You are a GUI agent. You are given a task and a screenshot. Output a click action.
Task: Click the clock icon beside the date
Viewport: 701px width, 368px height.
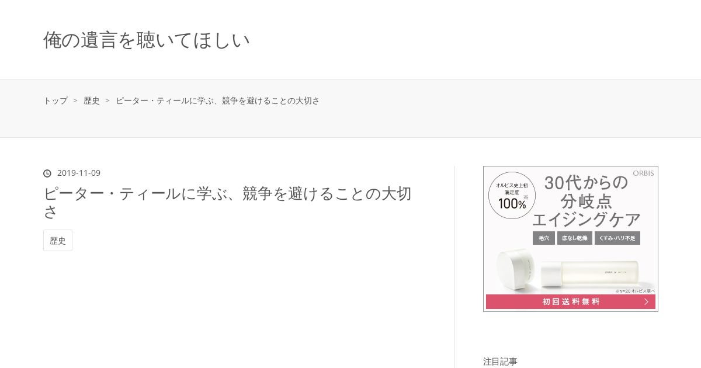point(47,173)
